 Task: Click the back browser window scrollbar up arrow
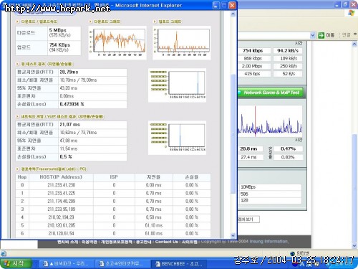coord(354,44)
